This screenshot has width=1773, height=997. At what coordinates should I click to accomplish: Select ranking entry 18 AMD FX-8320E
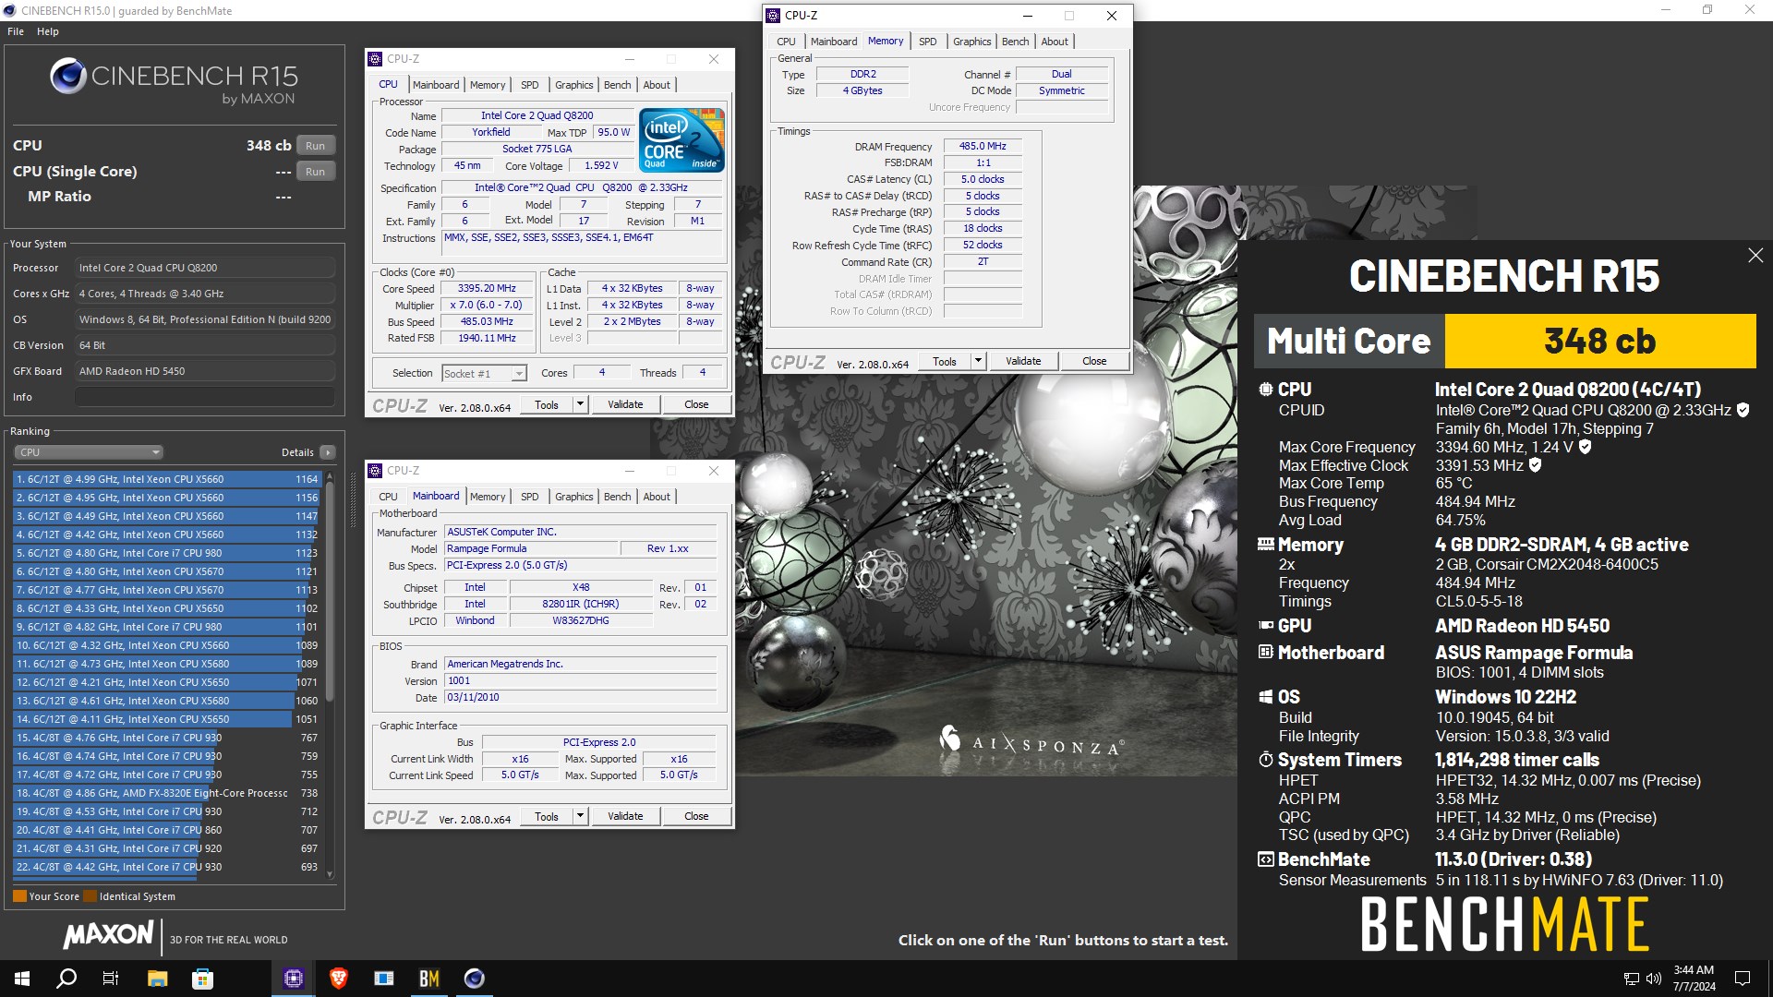166,793
